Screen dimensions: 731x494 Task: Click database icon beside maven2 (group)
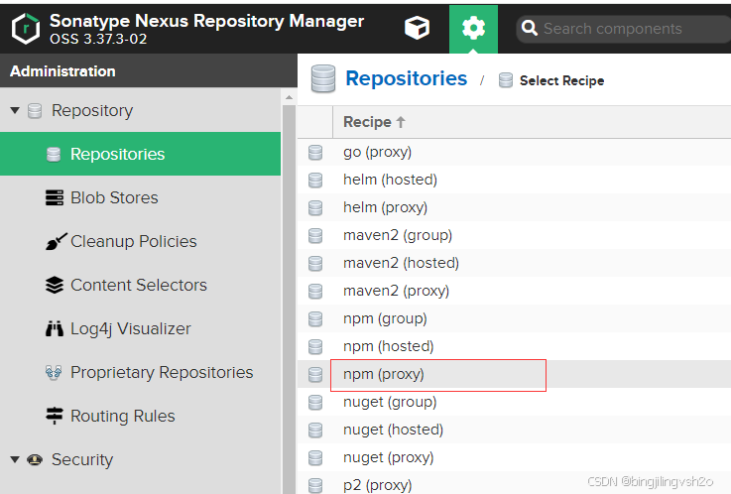(x=315, y=236)
